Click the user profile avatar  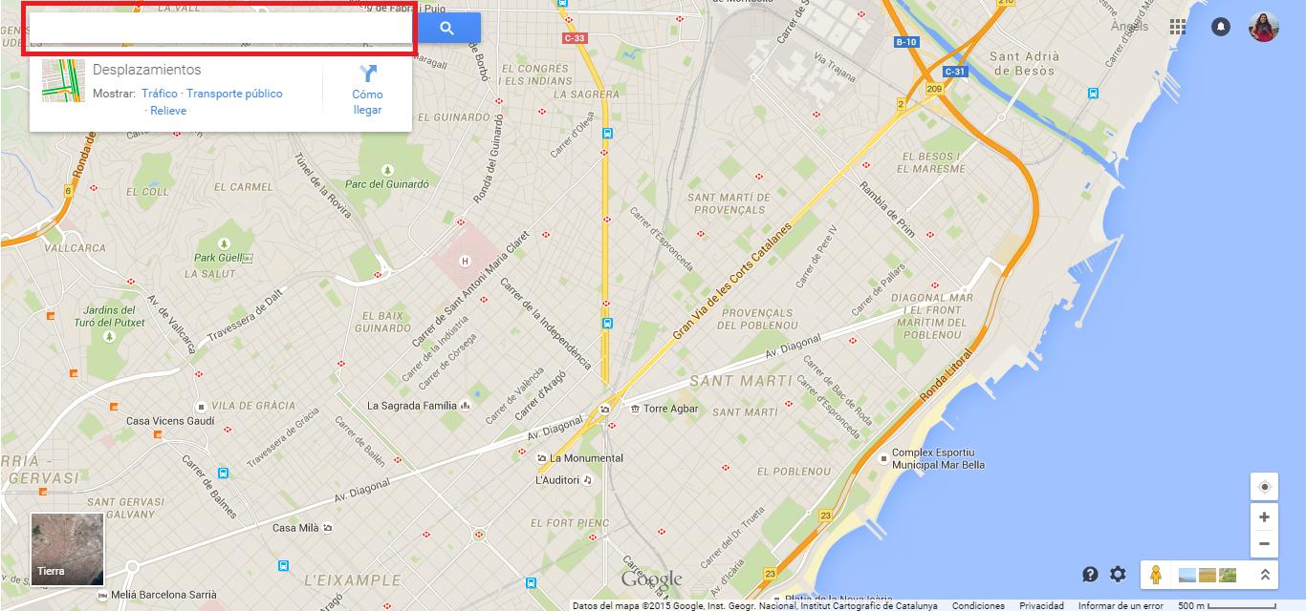(1263, 27)
